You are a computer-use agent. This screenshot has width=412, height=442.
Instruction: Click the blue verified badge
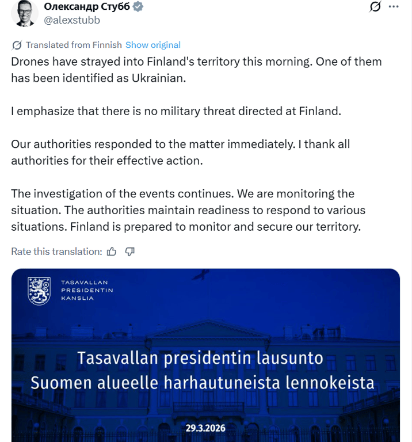pyautogui.click(x=138, y=7)
